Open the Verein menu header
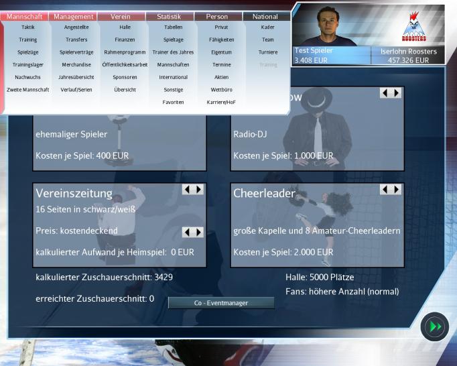The width and height of the screenshot is (457, 366). tap(121, 16)
